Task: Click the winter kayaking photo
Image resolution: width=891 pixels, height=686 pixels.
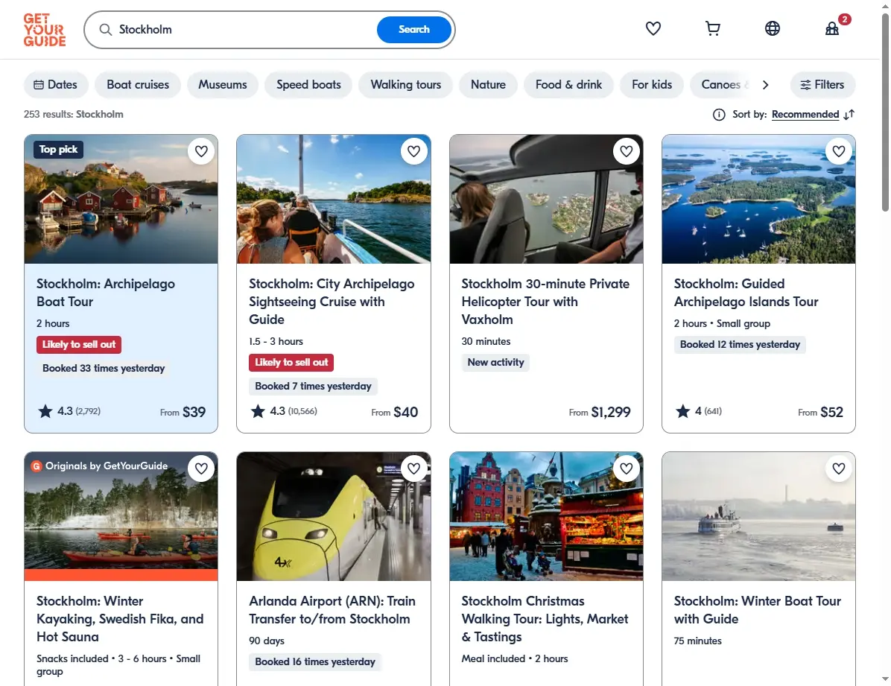Action: coord(121,516)
